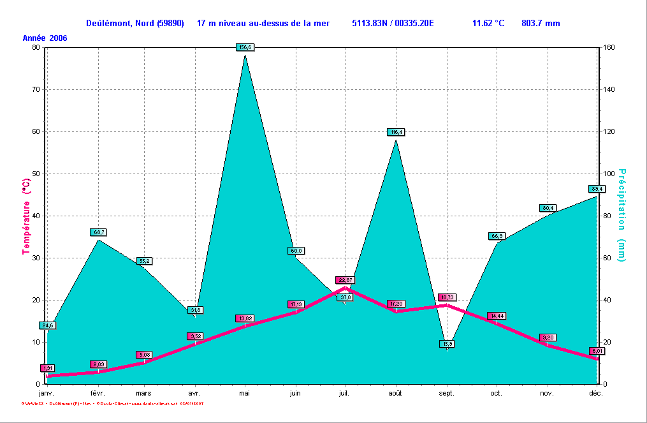Click the 89,4 precipitation label for décembre
The height and width of the screenshot is (423, 647).
[597, 189]
